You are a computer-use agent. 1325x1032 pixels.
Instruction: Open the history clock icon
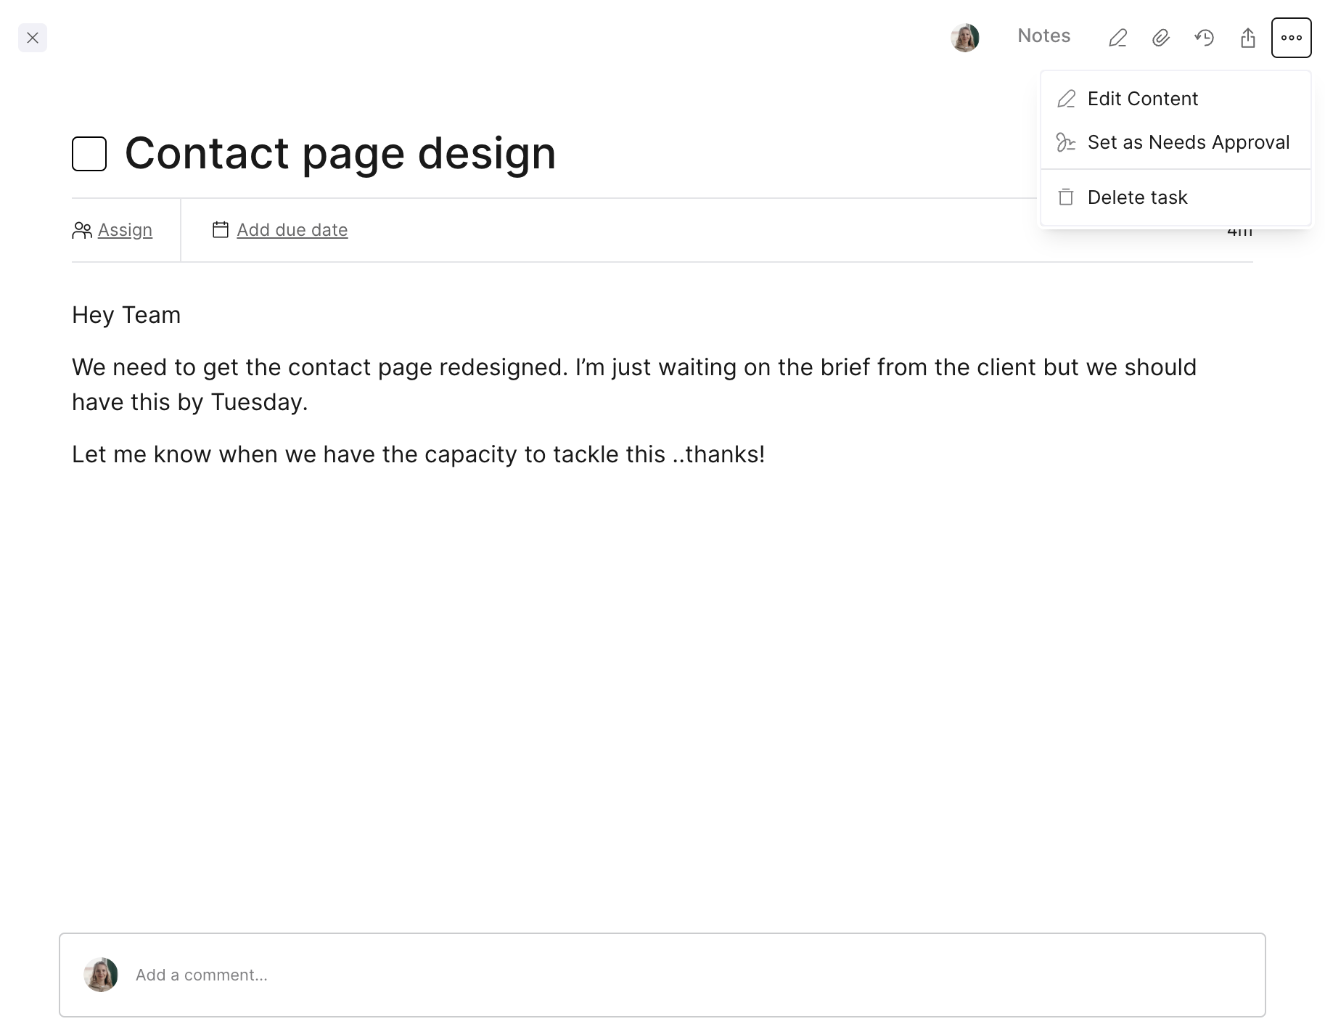click(1205, 38)
